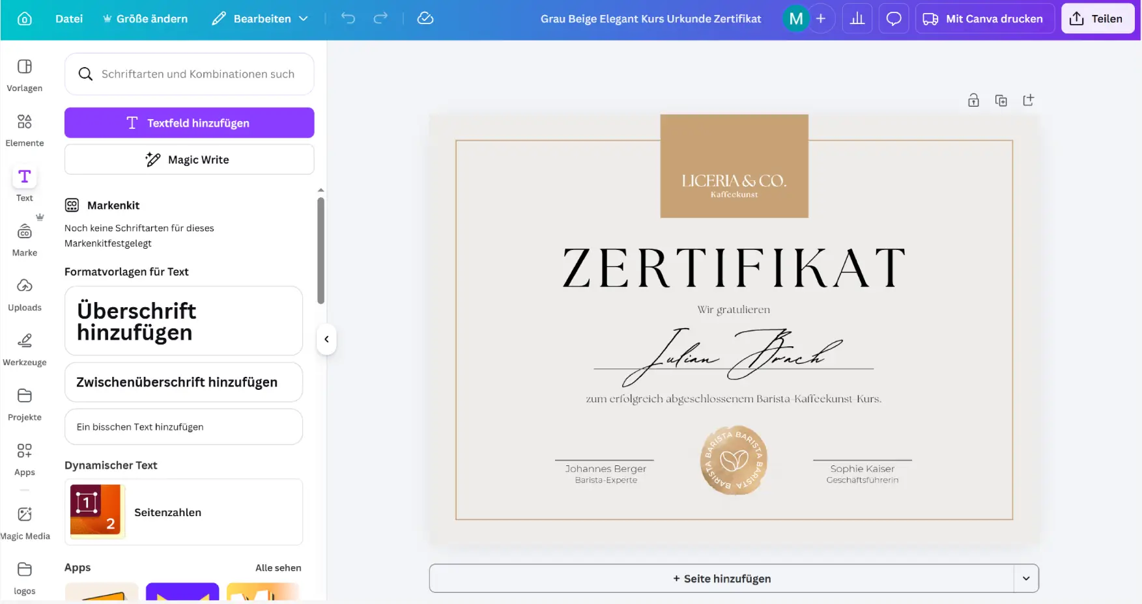Viewport: 1142px width, 604px height.
Task: Click the panel vertical scrollbar
Action: [321, 251]
